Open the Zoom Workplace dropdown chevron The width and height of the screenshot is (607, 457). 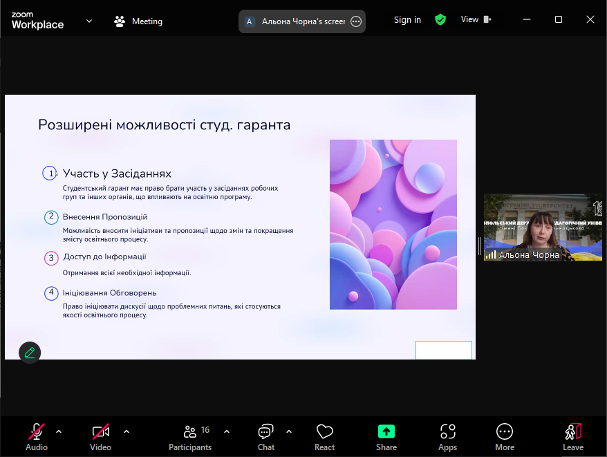pos(89,21)
